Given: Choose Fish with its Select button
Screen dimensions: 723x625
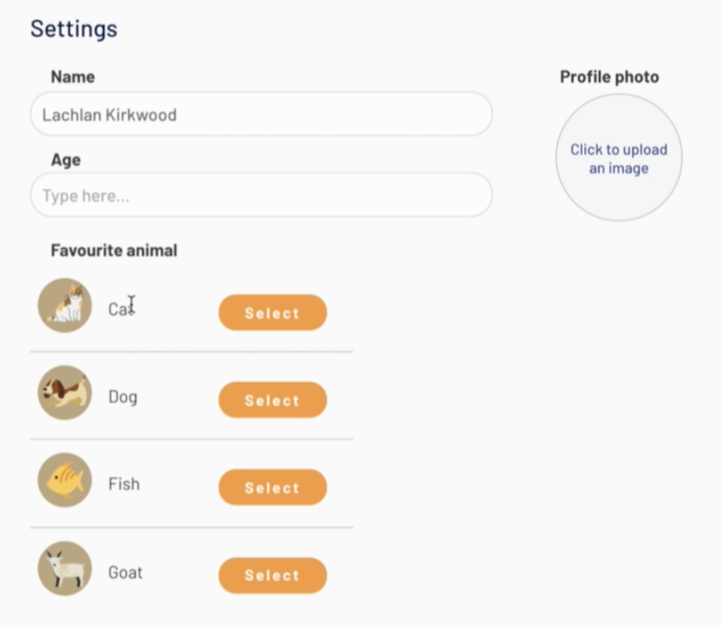Looking at the screenshot, I should tap(272, 487).
